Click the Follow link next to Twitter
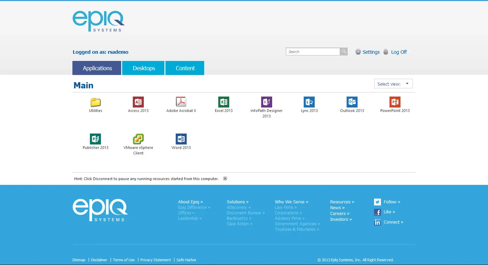The height and width of the screenshot is (265, 488). click(392, 202)
